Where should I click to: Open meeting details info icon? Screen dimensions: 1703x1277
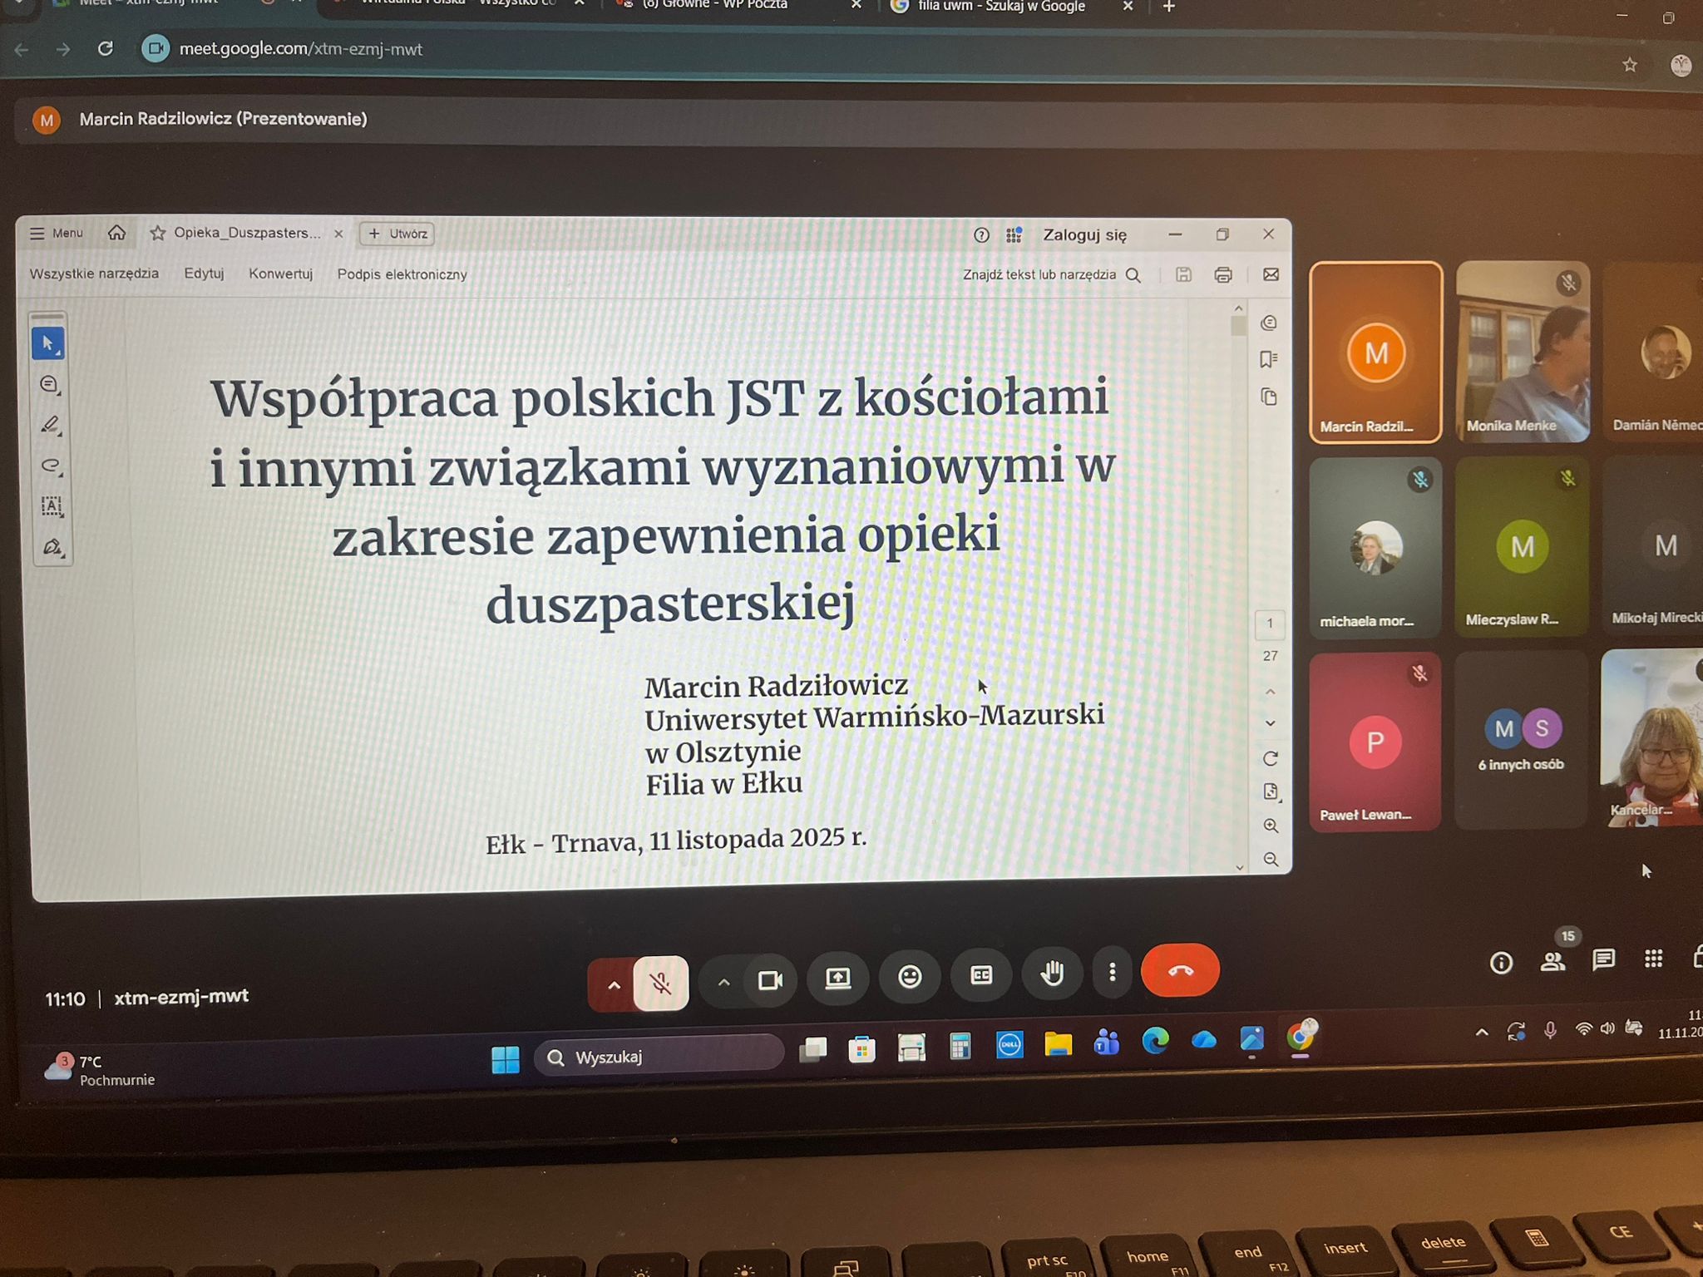coord(1501,963)
